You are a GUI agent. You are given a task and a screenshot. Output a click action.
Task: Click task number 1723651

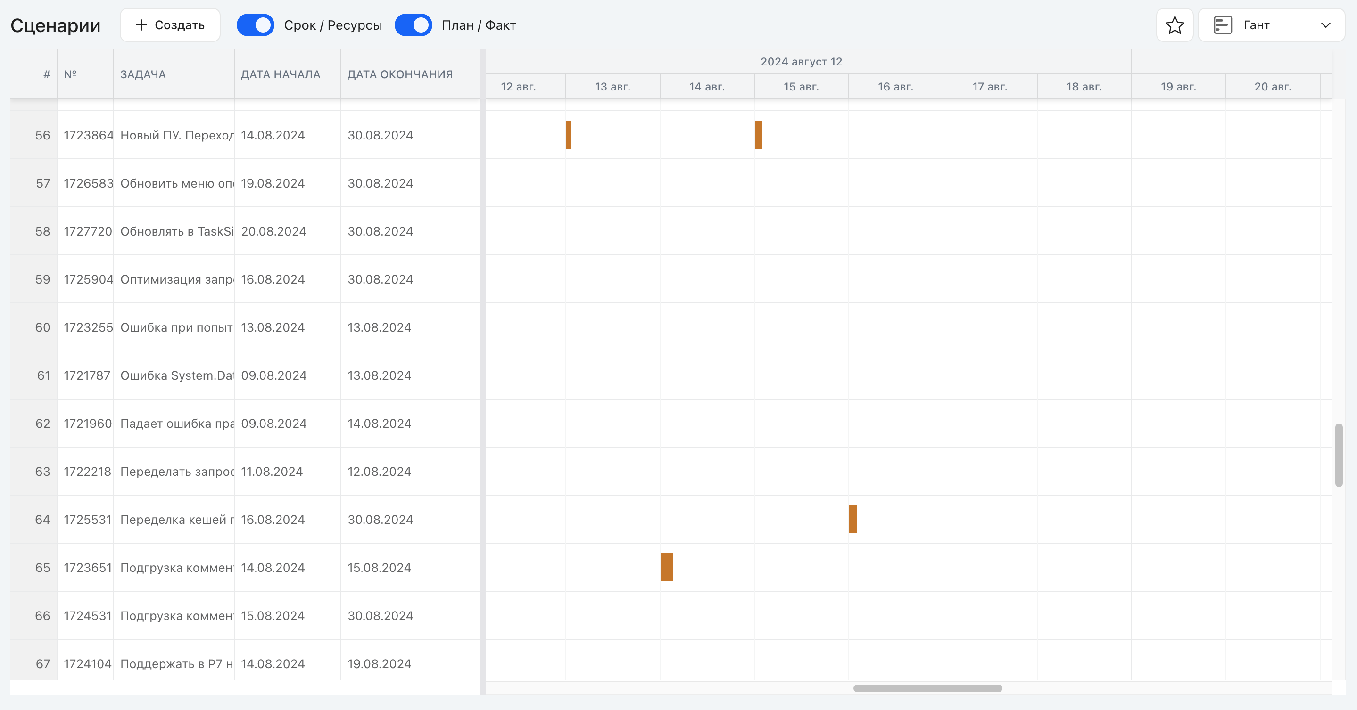[88, 568]
